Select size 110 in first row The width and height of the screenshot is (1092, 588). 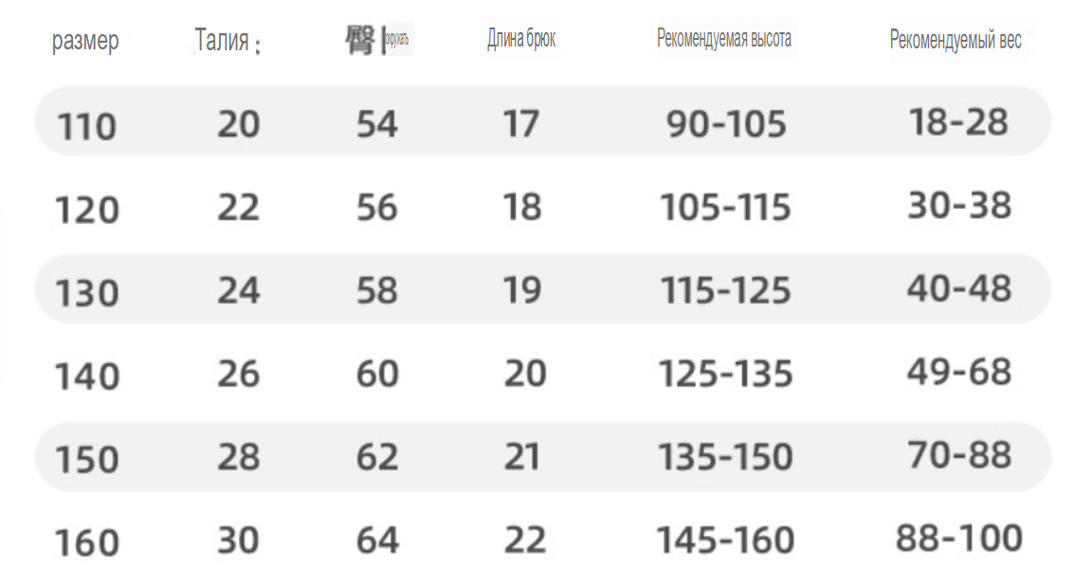tap(86, 127)
